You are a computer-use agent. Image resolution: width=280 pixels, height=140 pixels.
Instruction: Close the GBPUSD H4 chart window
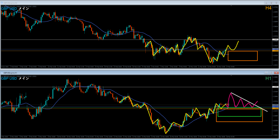click(276, 3)
